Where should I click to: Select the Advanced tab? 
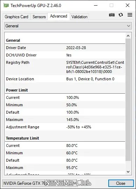59,16
